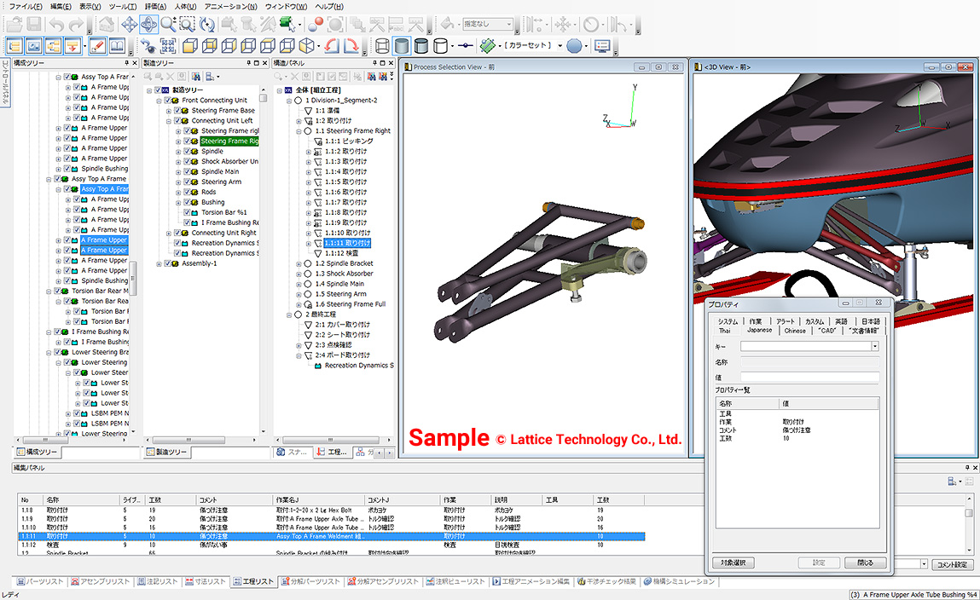Select the isometric cube view icon
Viewport: 980px width, 600px height.
tap(306, 45)
